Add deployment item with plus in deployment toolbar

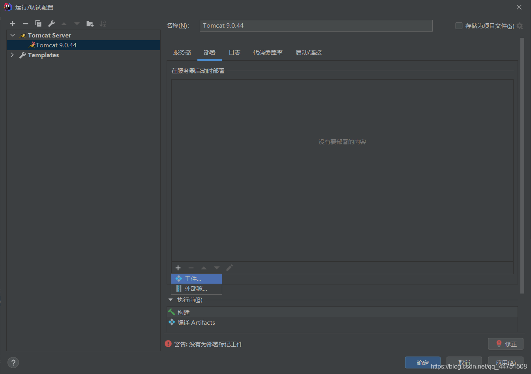click(x=178, y=268)
